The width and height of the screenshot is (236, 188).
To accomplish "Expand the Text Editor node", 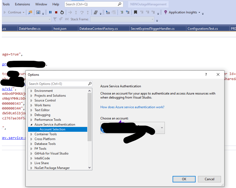I will click(x=31, y=110).
